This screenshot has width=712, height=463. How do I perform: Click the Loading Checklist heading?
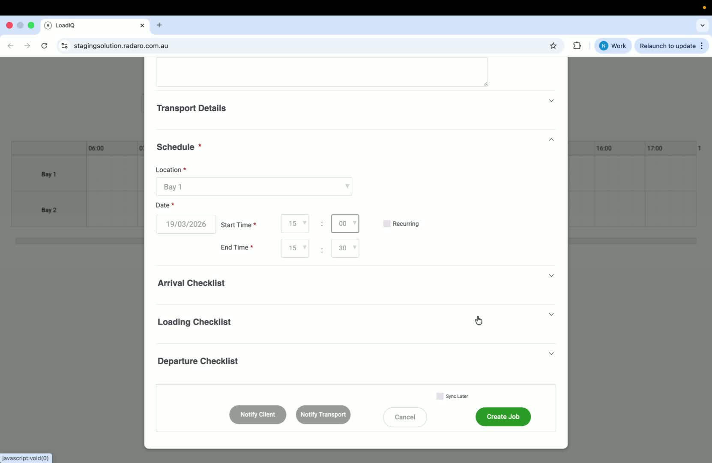click(x=194, y=322)
